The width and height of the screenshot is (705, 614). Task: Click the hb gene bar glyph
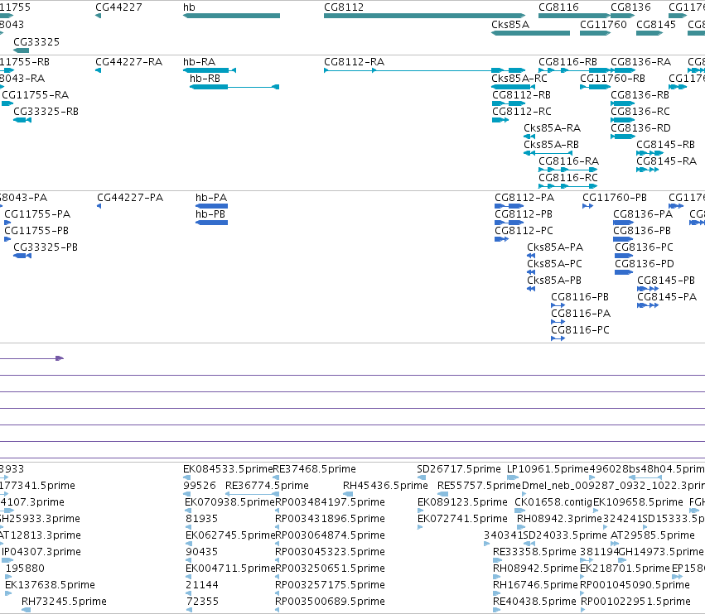coord(232,16)
